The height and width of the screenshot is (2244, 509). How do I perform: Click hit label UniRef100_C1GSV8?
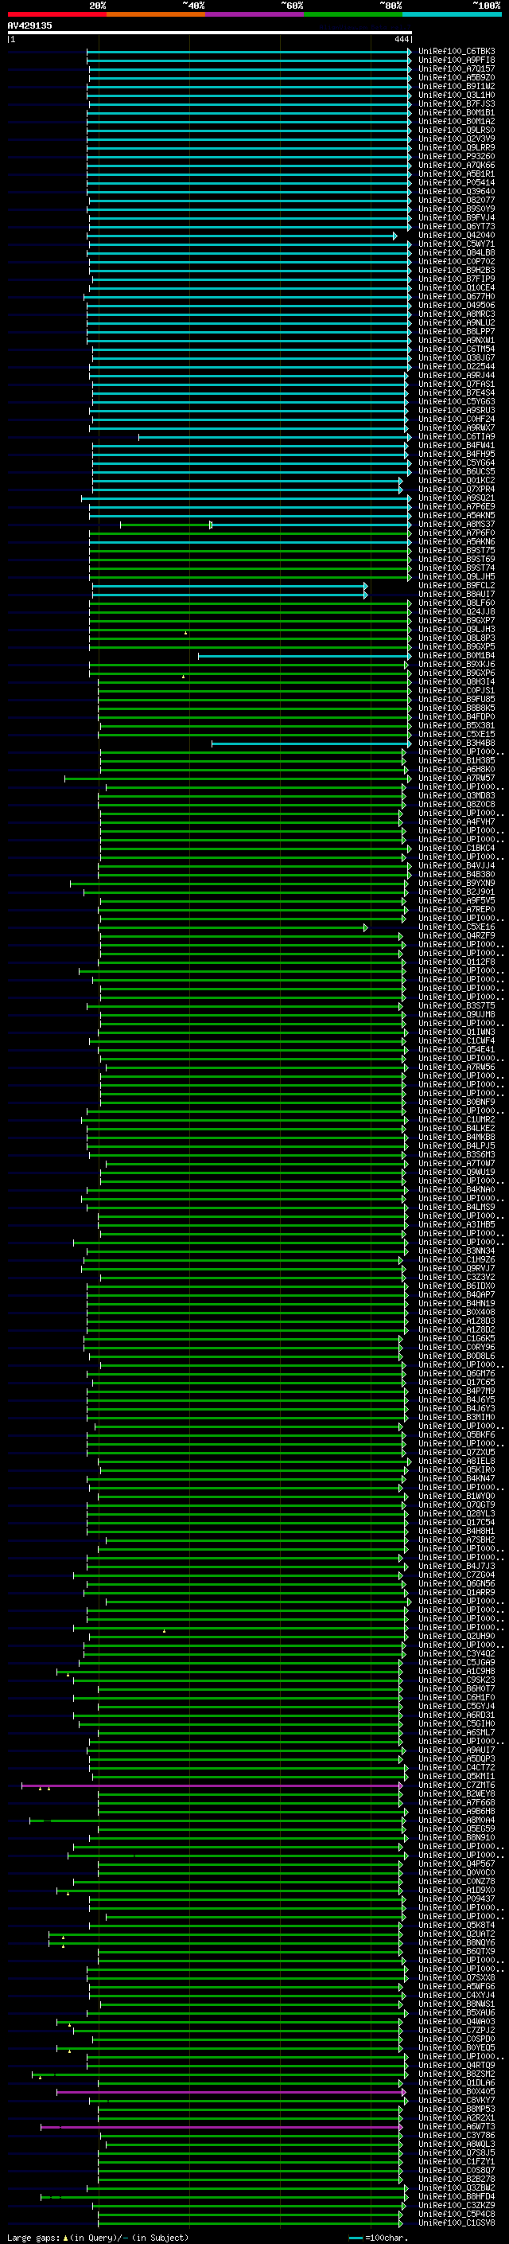[457, 2223]
